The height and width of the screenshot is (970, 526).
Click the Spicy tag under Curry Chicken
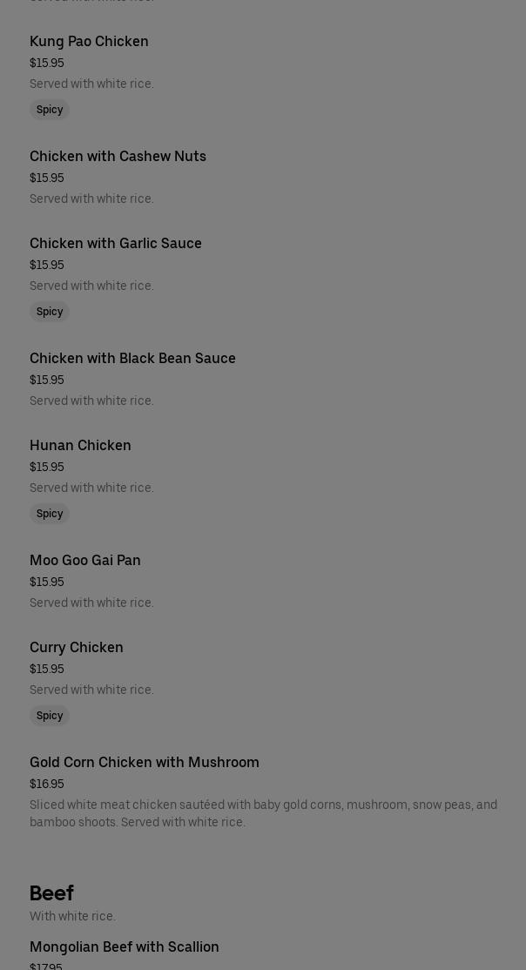point(50,716)
